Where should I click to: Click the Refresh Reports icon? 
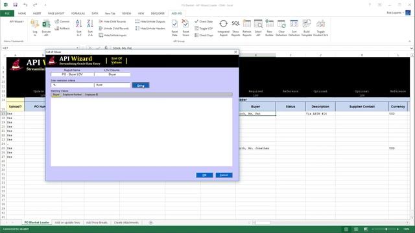246,28
